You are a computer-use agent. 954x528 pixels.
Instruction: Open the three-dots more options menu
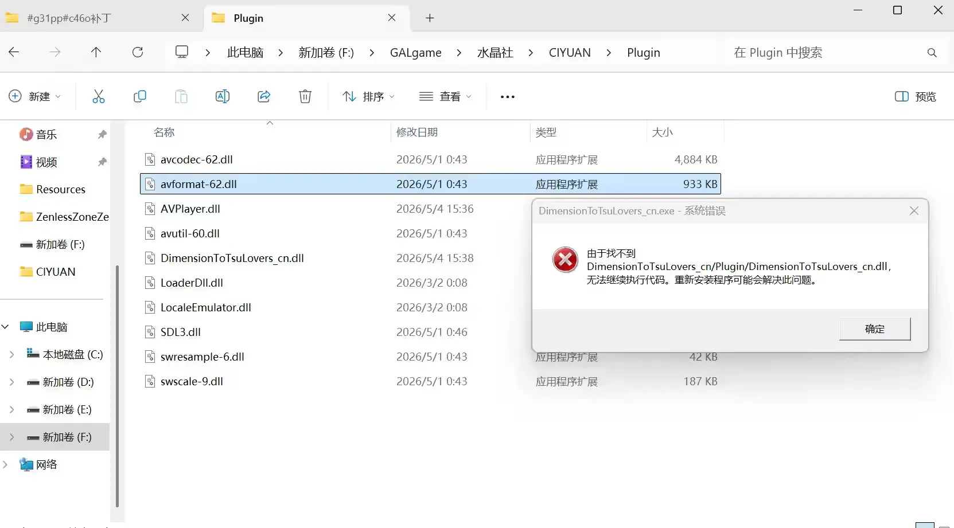[508, 97]
